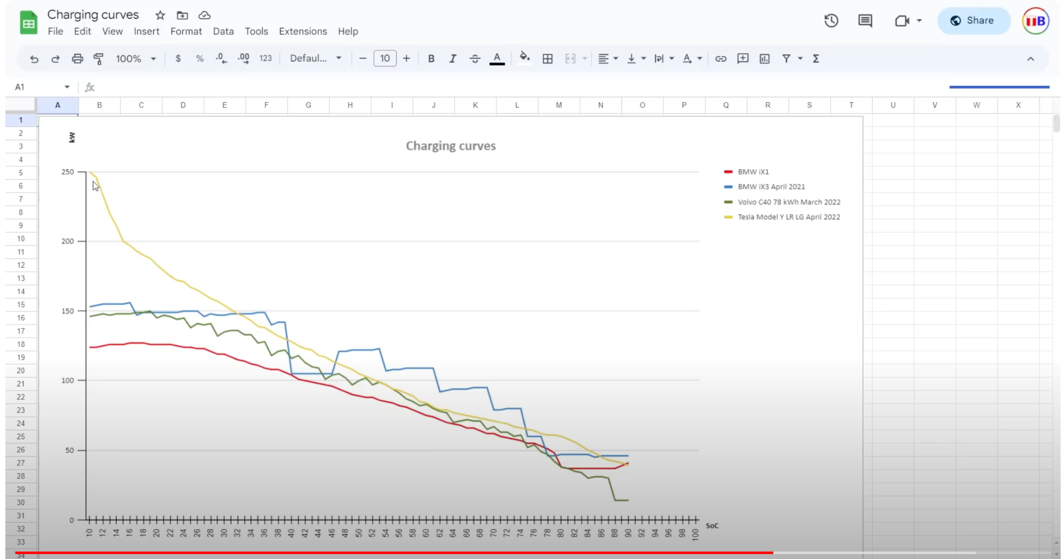Decrease decimal places icon
The width and height of the screenshot is (1061, 559).
(221, 58)
